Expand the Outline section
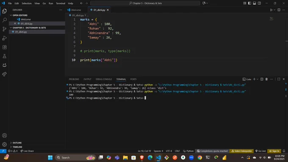288x162 pixels. tap(17, 143)
